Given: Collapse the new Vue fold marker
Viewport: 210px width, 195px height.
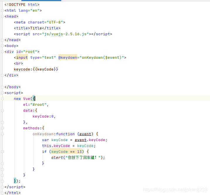Looking at the screenshot, I should [x=2, y=99].
